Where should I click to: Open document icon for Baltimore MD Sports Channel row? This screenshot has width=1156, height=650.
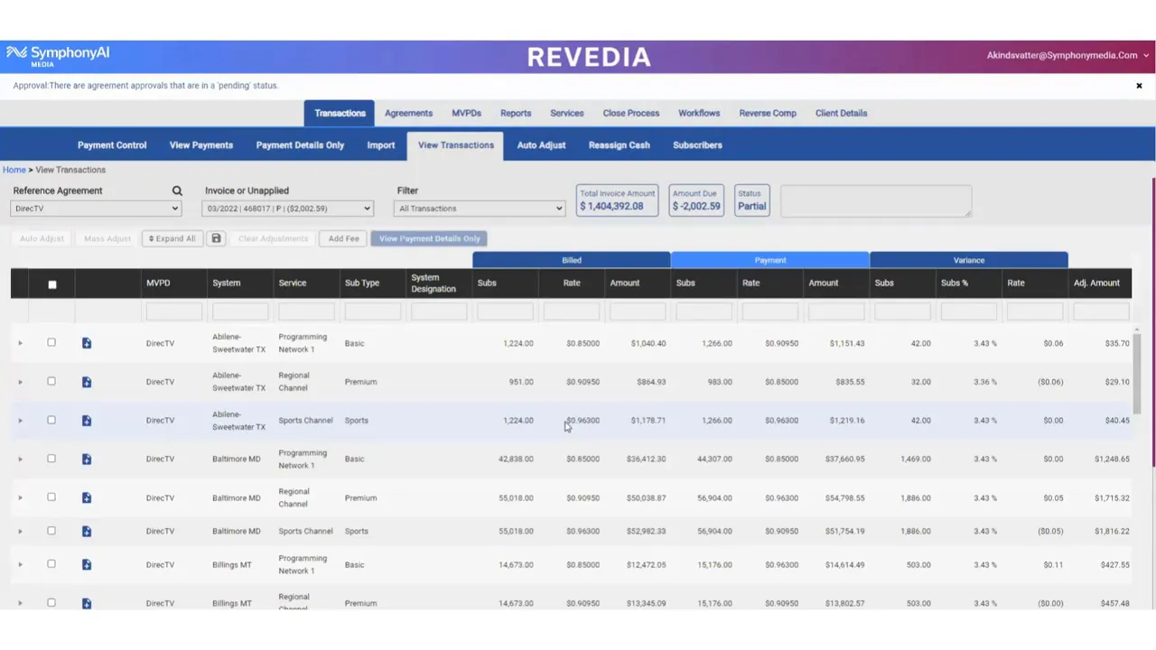(87, 532)
